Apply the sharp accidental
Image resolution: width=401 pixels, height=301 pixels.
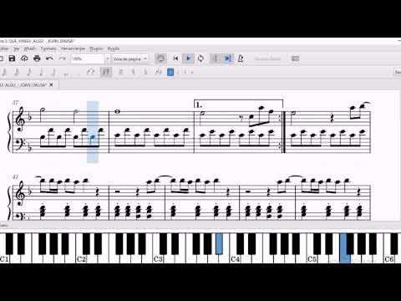tap(120, 73)
